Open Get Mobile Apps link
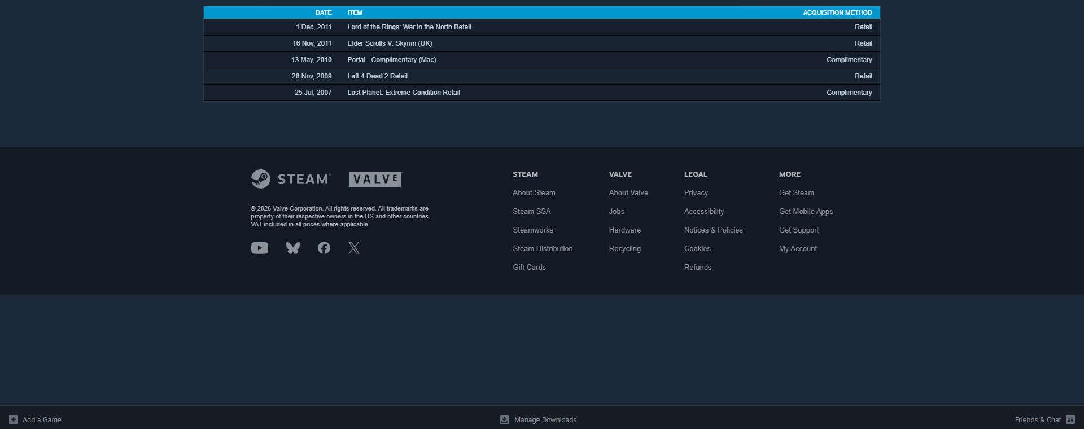The width and height of the screenshot is (1084, 429). coord(806,212)
